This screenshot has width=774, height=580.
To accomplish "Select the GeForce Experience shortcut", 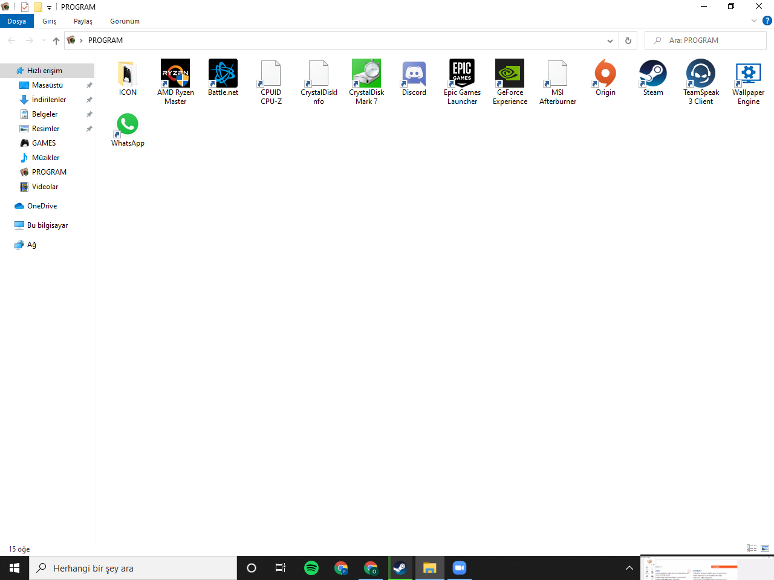I will click(510, 82).
